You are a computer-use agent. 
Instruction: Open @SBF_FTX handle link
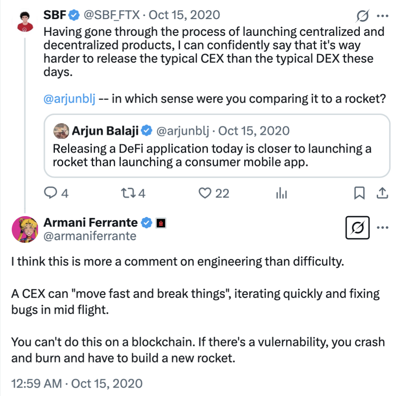click(x=111, y=15)
